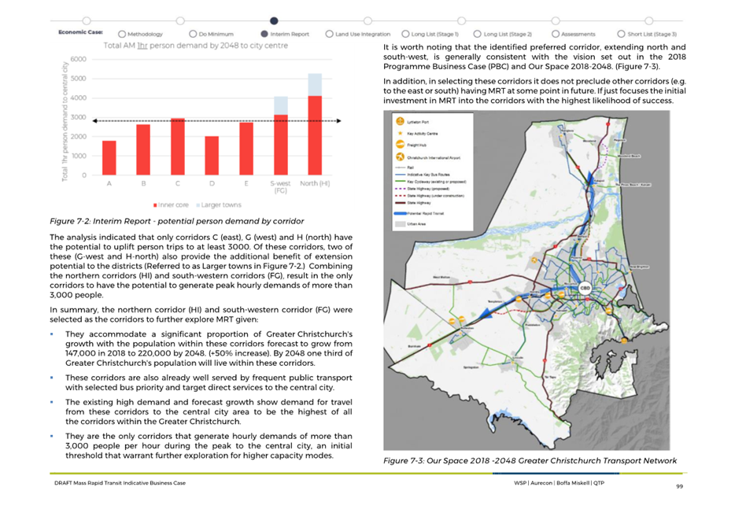The image size is (735, 520).
Task: Click chart title "Total AM 1hr person demand"
Action: [195, 46]
